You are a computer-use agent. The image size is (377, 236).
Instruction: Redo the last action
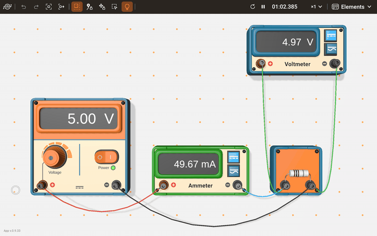pyautogui.click(x=36, y=7)
